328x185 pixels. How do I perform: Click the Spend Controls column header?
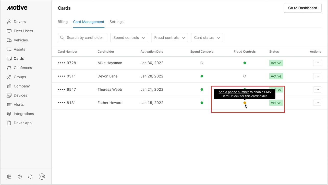pyautogui.click(x=202, y=52)
